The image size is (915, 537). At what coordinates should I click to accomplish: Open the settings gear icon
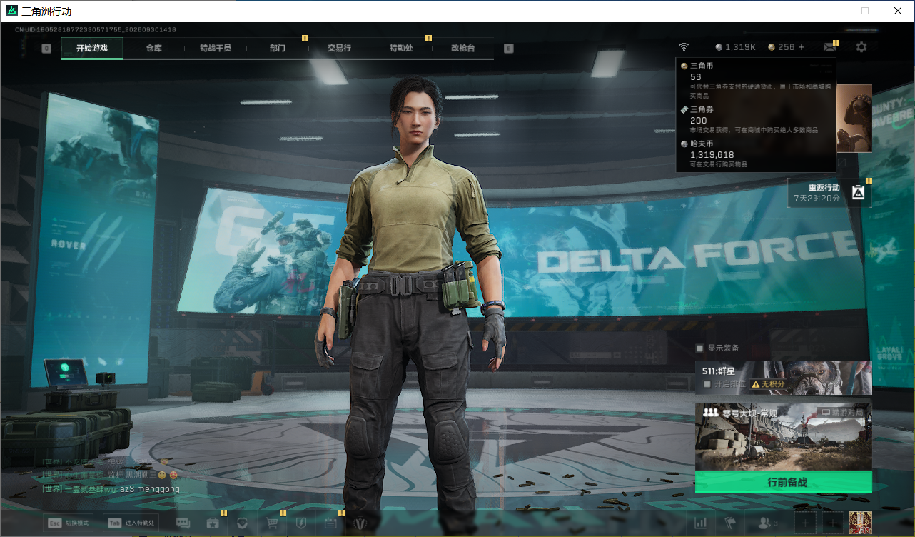861,47
